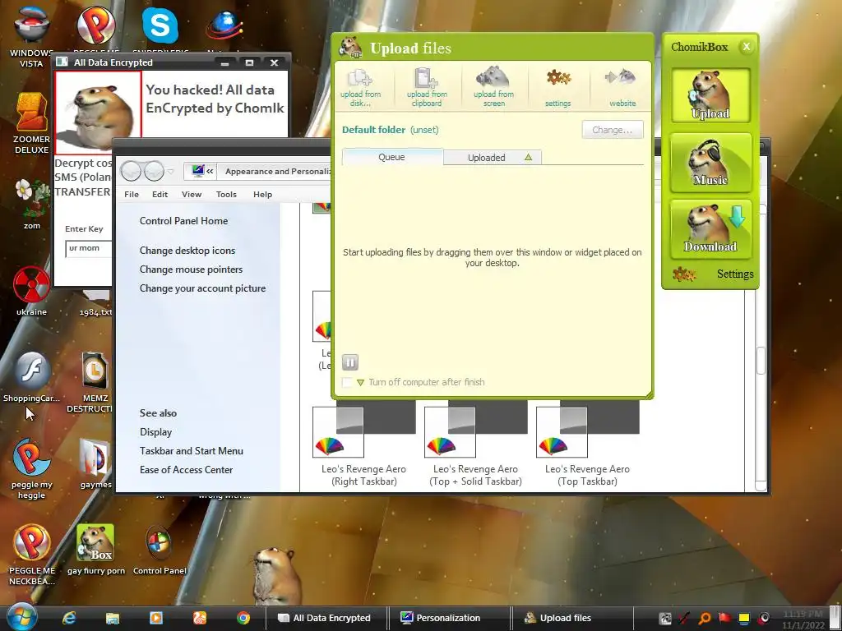Open Control Panel desktop icon

(x=160, y=550)
